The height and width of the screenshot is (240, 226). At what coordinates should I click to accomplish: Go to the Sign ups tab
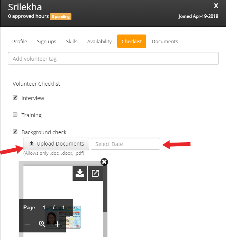[46, 41]
